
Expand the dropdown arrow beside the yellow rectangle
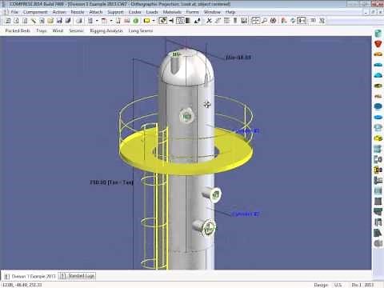coord(154,21)
